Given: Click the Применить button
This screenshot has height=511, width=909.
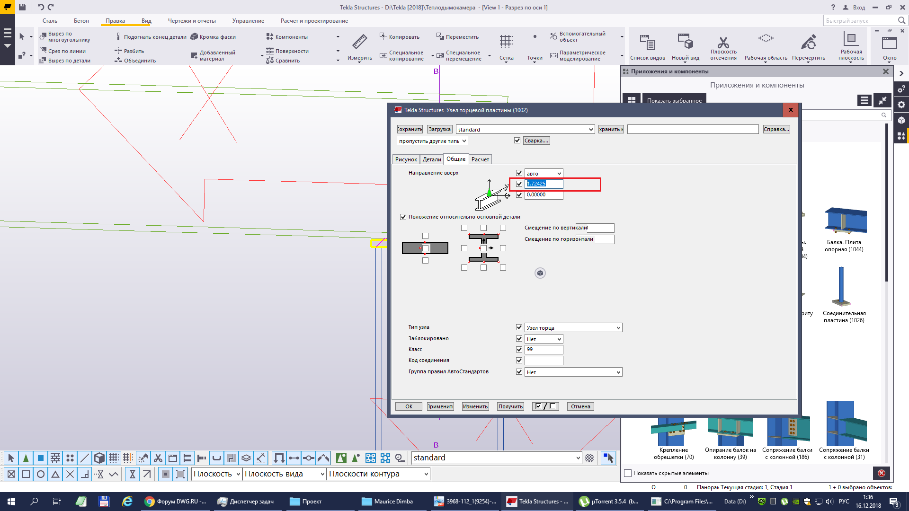Looking at the screenshot, I should pyautogui.click(x=440, y=406).
